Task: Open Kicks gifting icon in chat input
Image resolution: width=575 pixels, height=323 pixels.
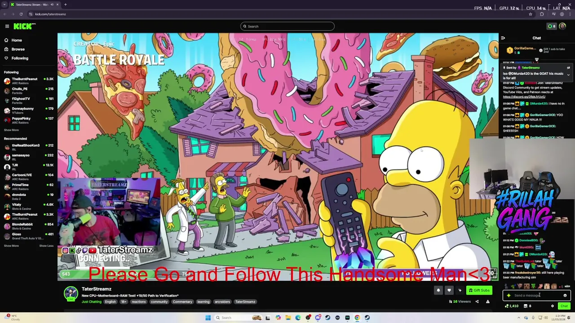Action: point(509,296)
